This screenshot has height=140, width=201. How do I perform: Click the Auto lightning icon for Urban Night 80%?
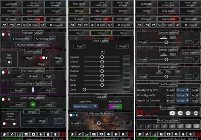click(x=170, y=95)
